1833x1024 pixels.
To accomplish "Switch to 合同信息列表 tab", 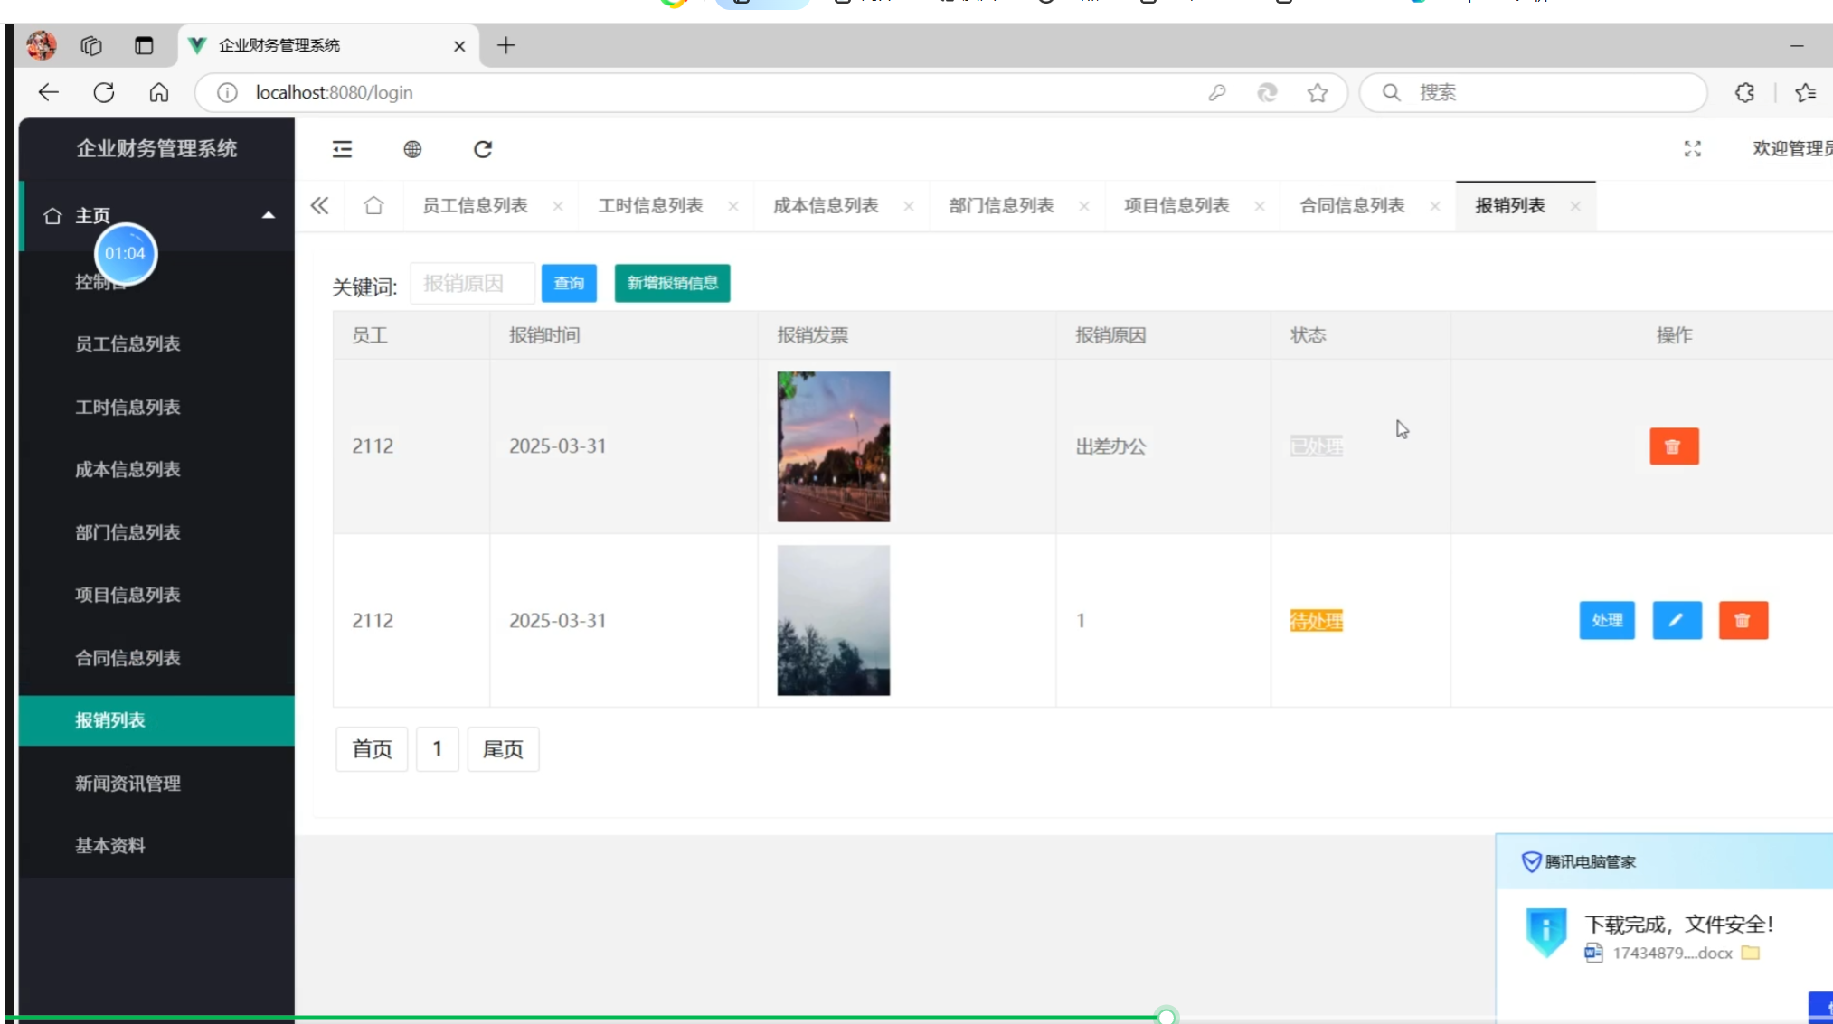I will 1351,206.
